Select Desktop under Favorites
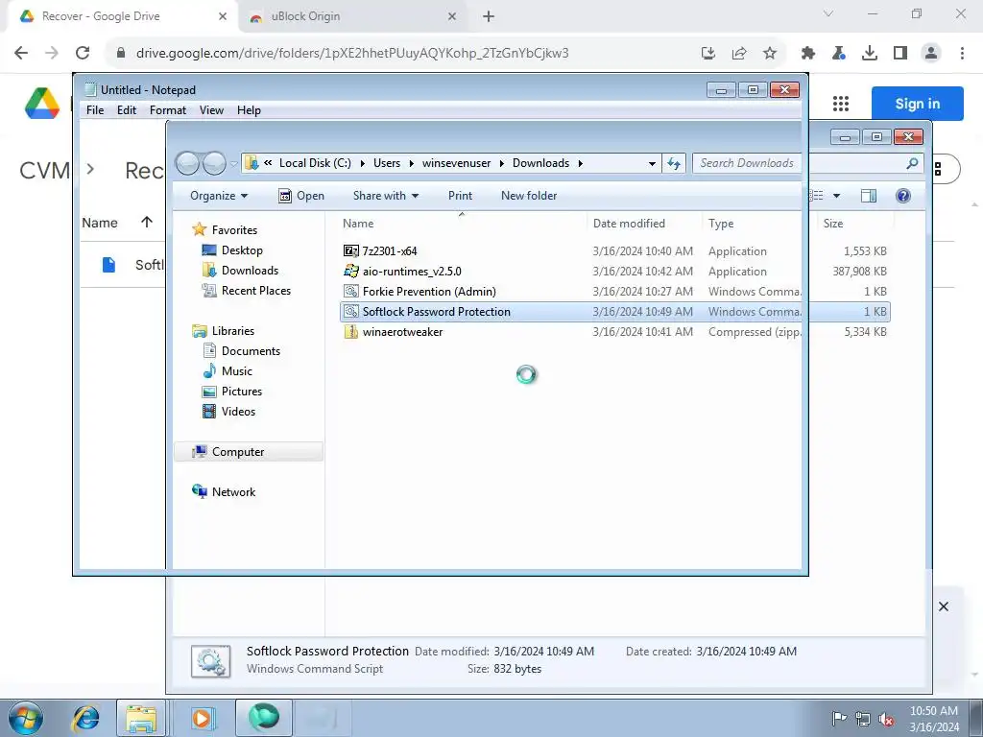The width and height of the screenshot is (983, 737). point(242,250)
